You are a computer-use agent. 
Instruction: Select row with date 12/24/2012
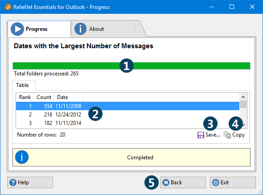coord(127,115)
